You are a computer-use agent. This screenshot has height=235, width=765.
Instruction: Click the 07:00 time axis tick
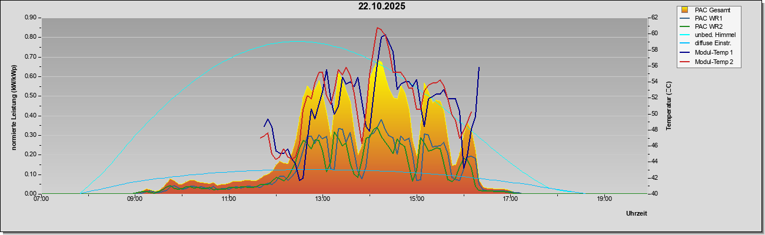[41, 199]
